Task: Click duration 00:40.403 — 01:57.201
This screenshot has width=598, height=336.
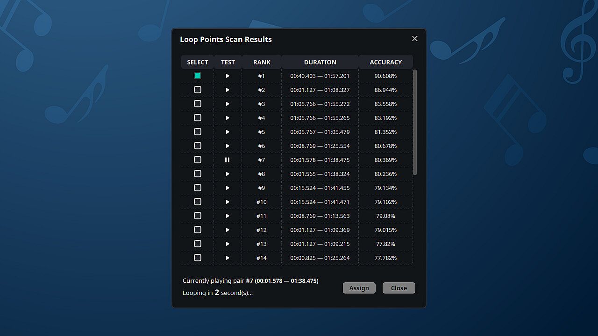Action: (x=320, y=76)
